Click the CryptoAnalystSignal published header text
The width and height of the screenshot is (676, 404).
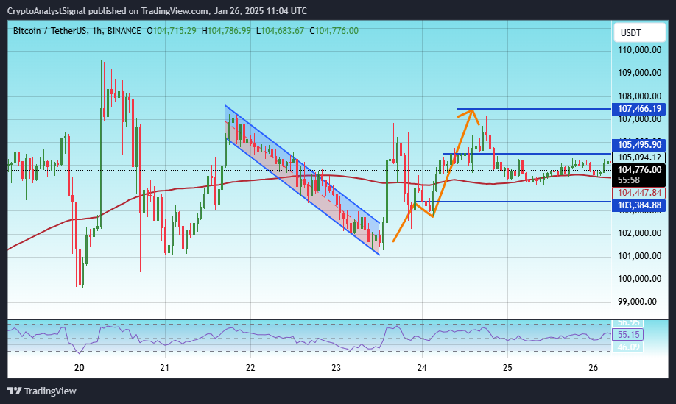(x=157, y=11)
